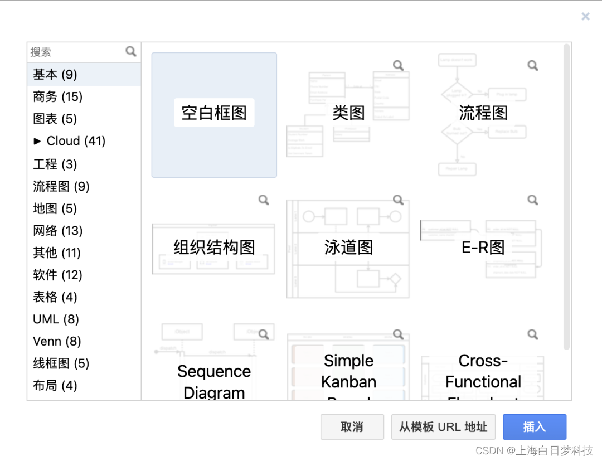Click the search magnifier icon in search box
Image resolution: width=602 pixels, height=461 pixels.
tap(130, 51)
